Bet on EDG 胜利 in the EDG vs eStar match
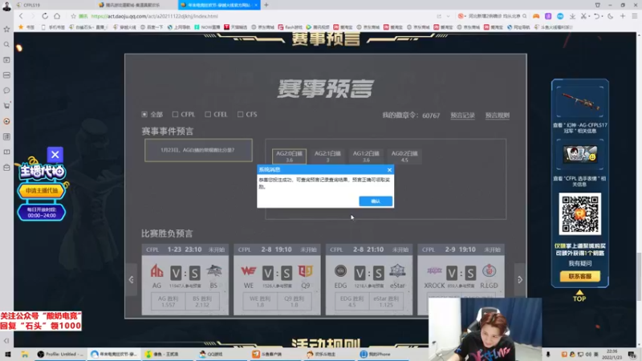This screenshot has width=642, height=361. (x=351, y=302)
